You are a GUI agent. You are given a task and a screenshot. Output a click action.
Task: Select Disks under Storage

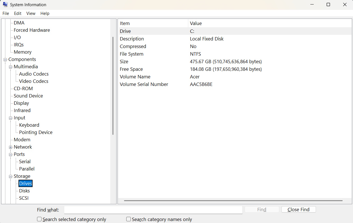[x=24, y=191]
